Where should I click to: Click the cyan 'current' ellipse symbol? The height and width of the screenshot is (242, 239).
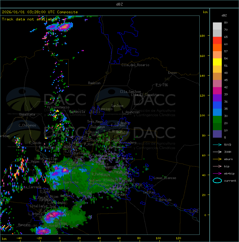click(x=217, y=180)
